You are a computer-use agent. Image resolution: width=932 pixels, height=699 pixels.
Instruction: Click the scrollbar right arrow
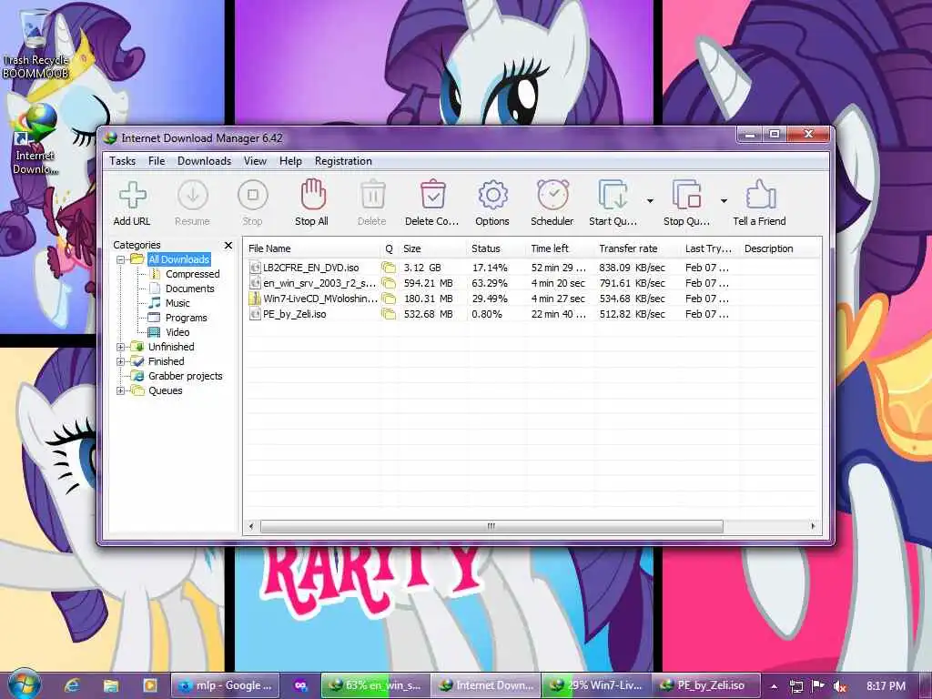813,527
